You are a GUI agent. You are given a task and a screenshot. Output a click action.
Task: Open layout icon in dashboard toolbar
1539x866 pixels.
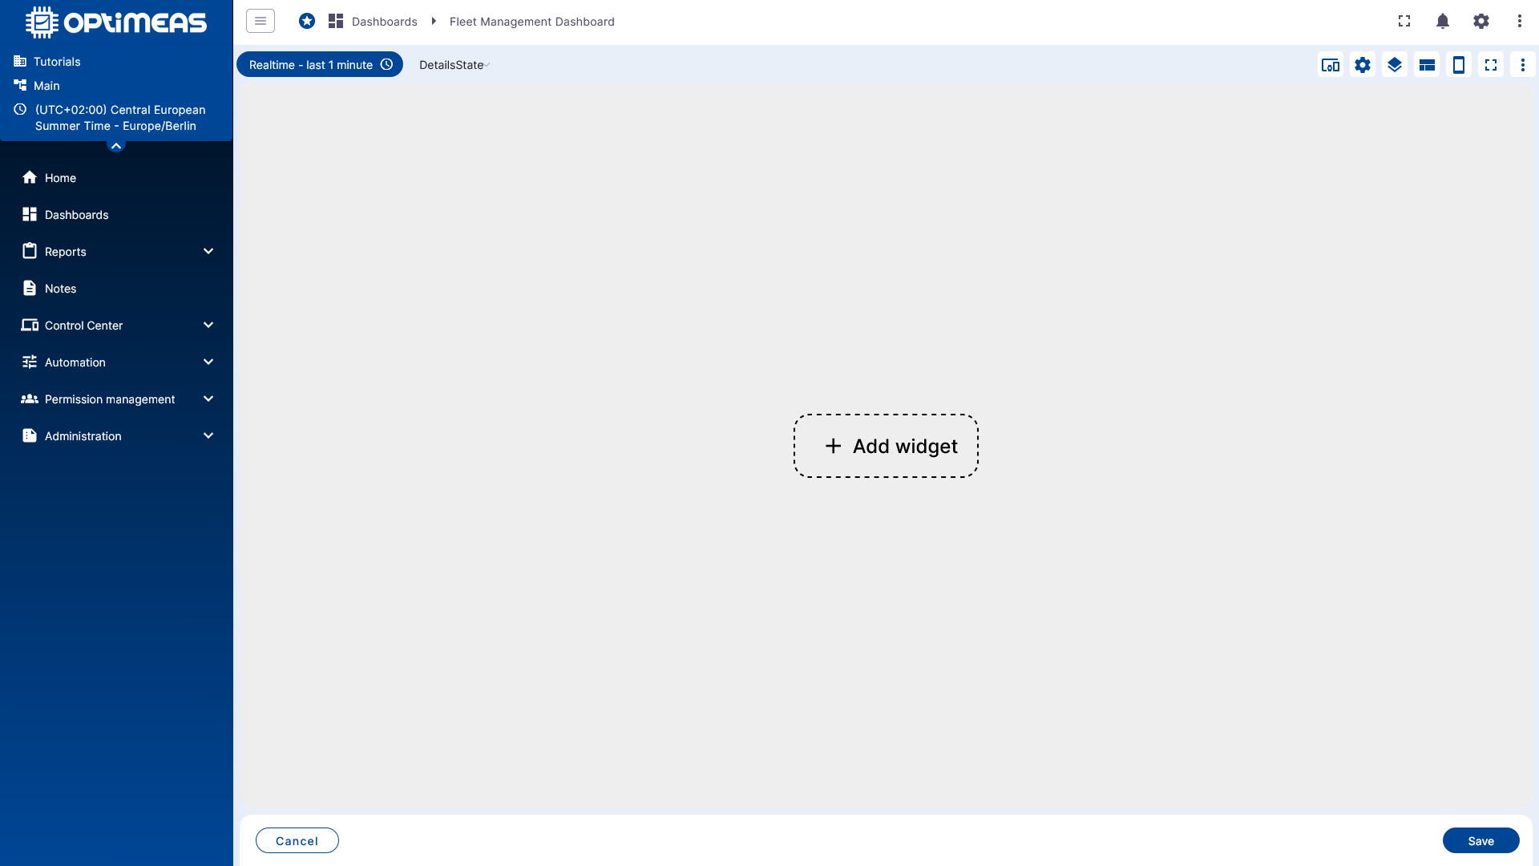1427,65
